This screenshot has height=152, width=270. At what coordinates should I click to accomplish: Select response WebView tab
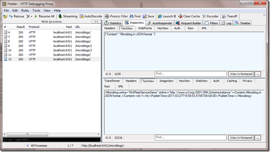[x=202, y=81]
